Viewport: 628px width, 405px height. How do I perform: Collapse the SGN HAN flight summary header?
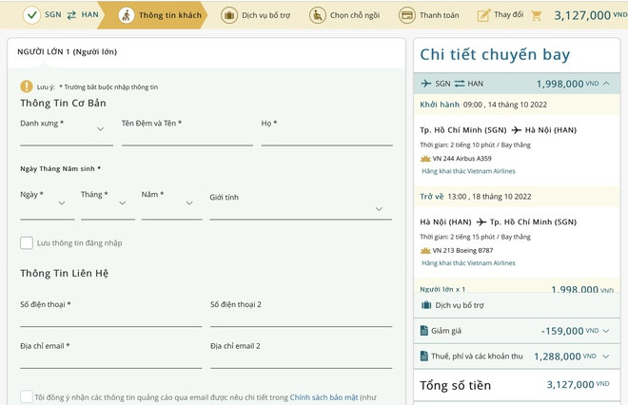605,84
